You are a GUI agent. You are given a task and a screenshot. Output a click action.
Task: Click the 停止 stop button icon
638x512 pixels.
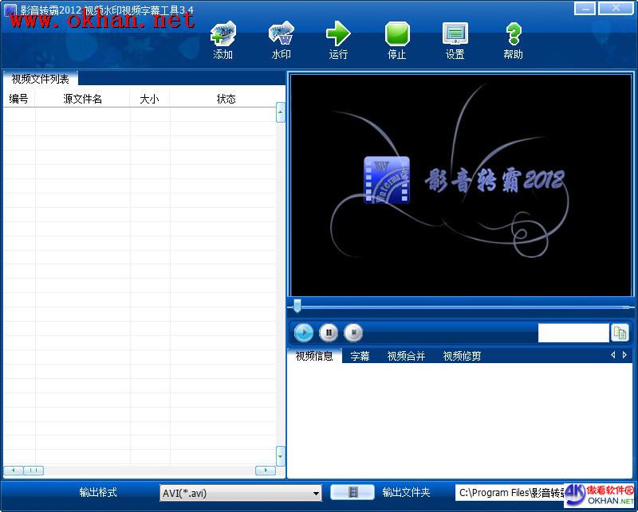(x=397, y=34)
